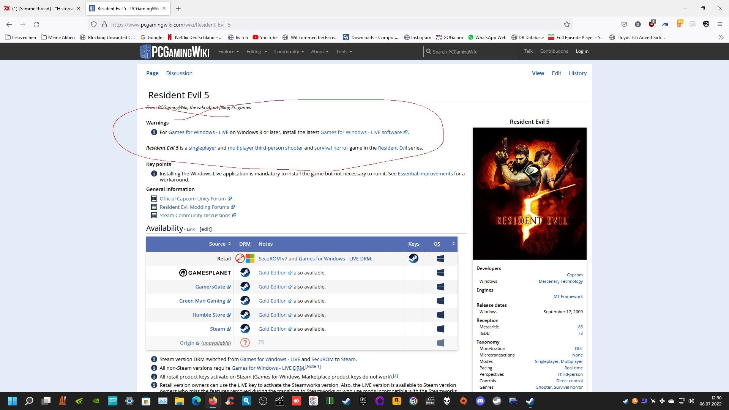Sort the table by Source column
Viewport: 729px width, 410px height.
tap(220, 244)
